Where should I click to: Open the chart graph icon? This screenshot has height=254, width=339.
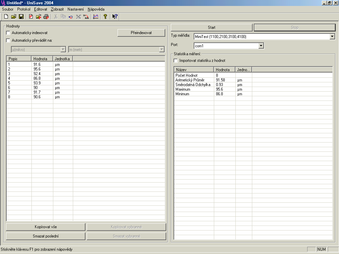96,17
